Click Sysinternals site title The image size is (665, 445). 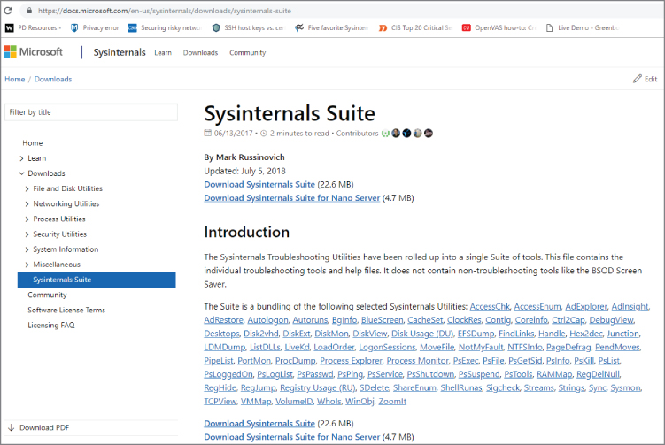(120, 52)
